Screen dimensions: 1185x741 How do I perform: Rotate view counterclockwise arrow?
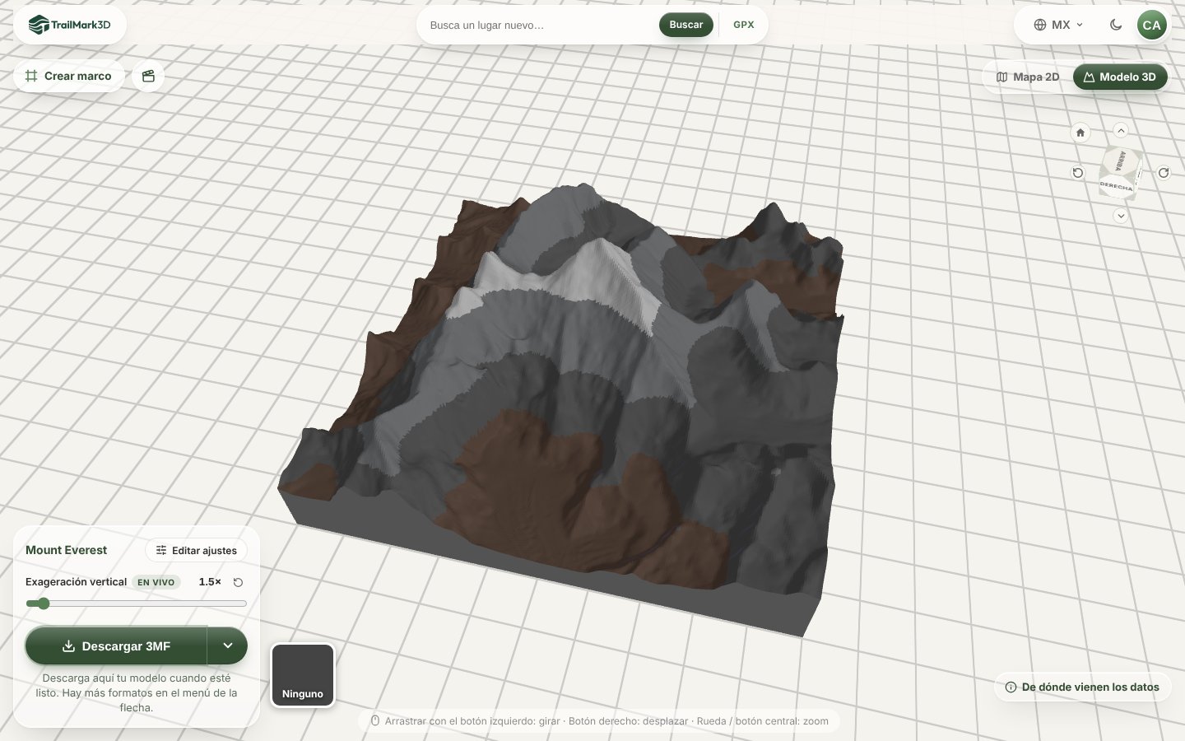1078,173
